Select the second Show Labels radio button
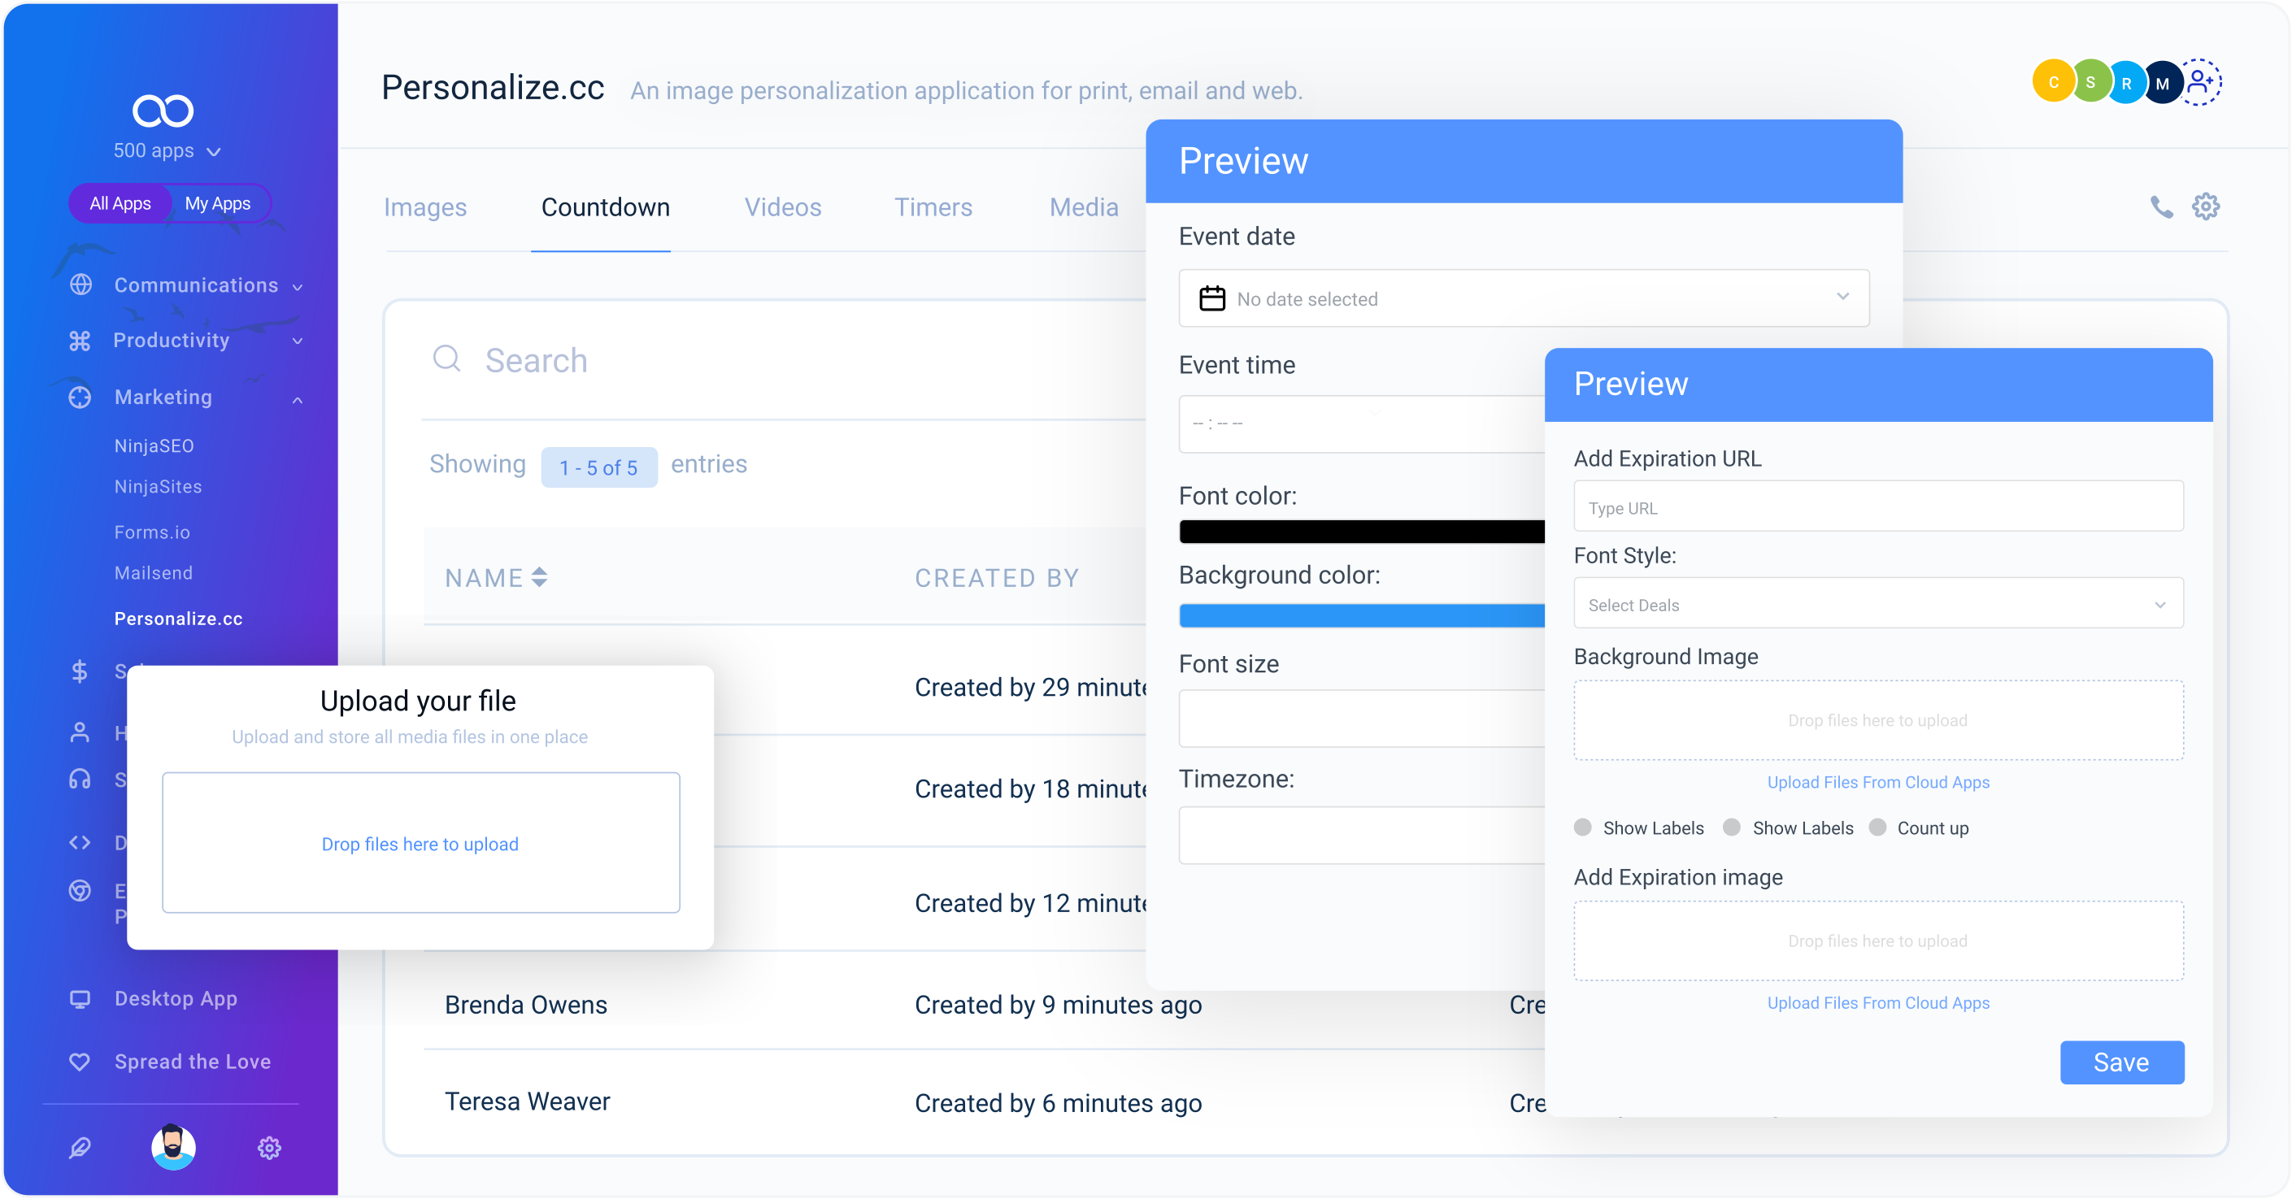Screen dimensions: 2292x1199 pos(1732,828)
